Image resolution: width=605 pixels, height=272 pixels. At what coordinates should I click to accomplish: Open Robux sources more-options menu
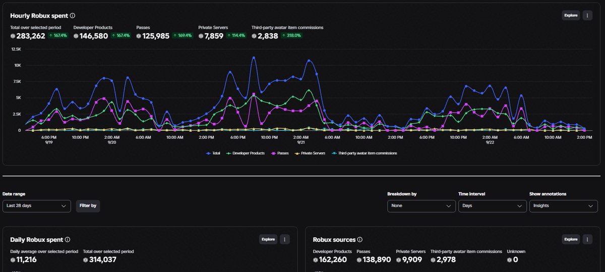pyautogui.click(x=587, y=239)
